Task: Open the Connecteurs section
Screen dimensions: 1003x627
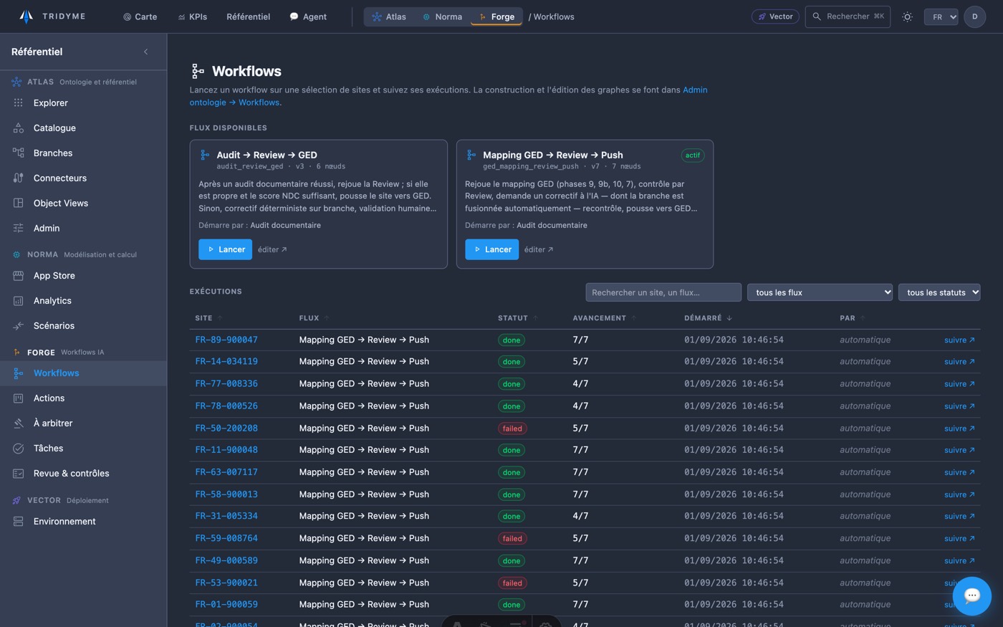Action: (x=83, y=178)
